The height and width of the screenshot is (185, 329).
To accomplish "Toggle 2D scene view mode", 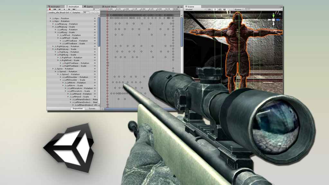I will click(209, 9).
